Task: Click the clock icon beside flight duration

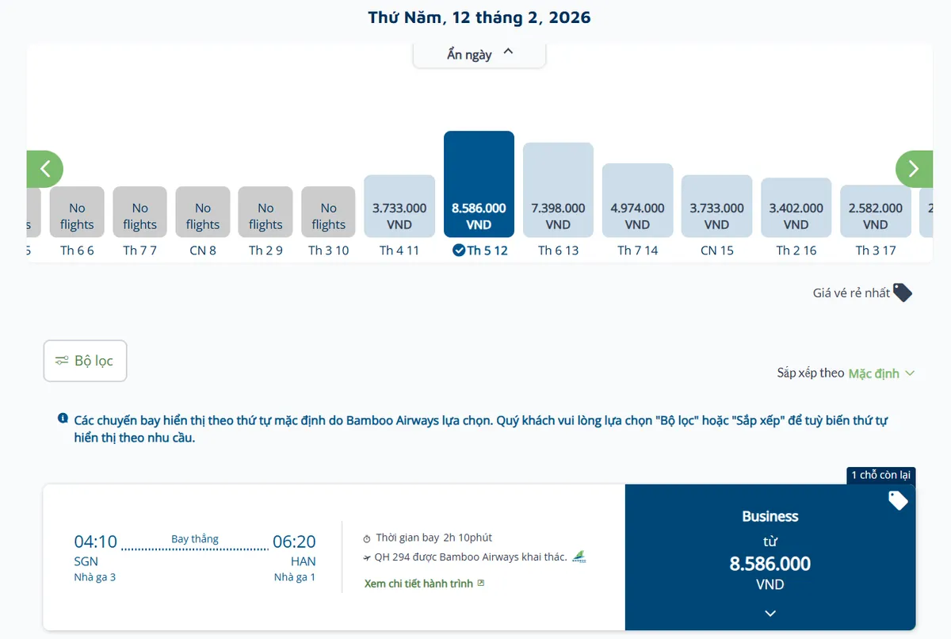Action: click(x=367, y=538)
